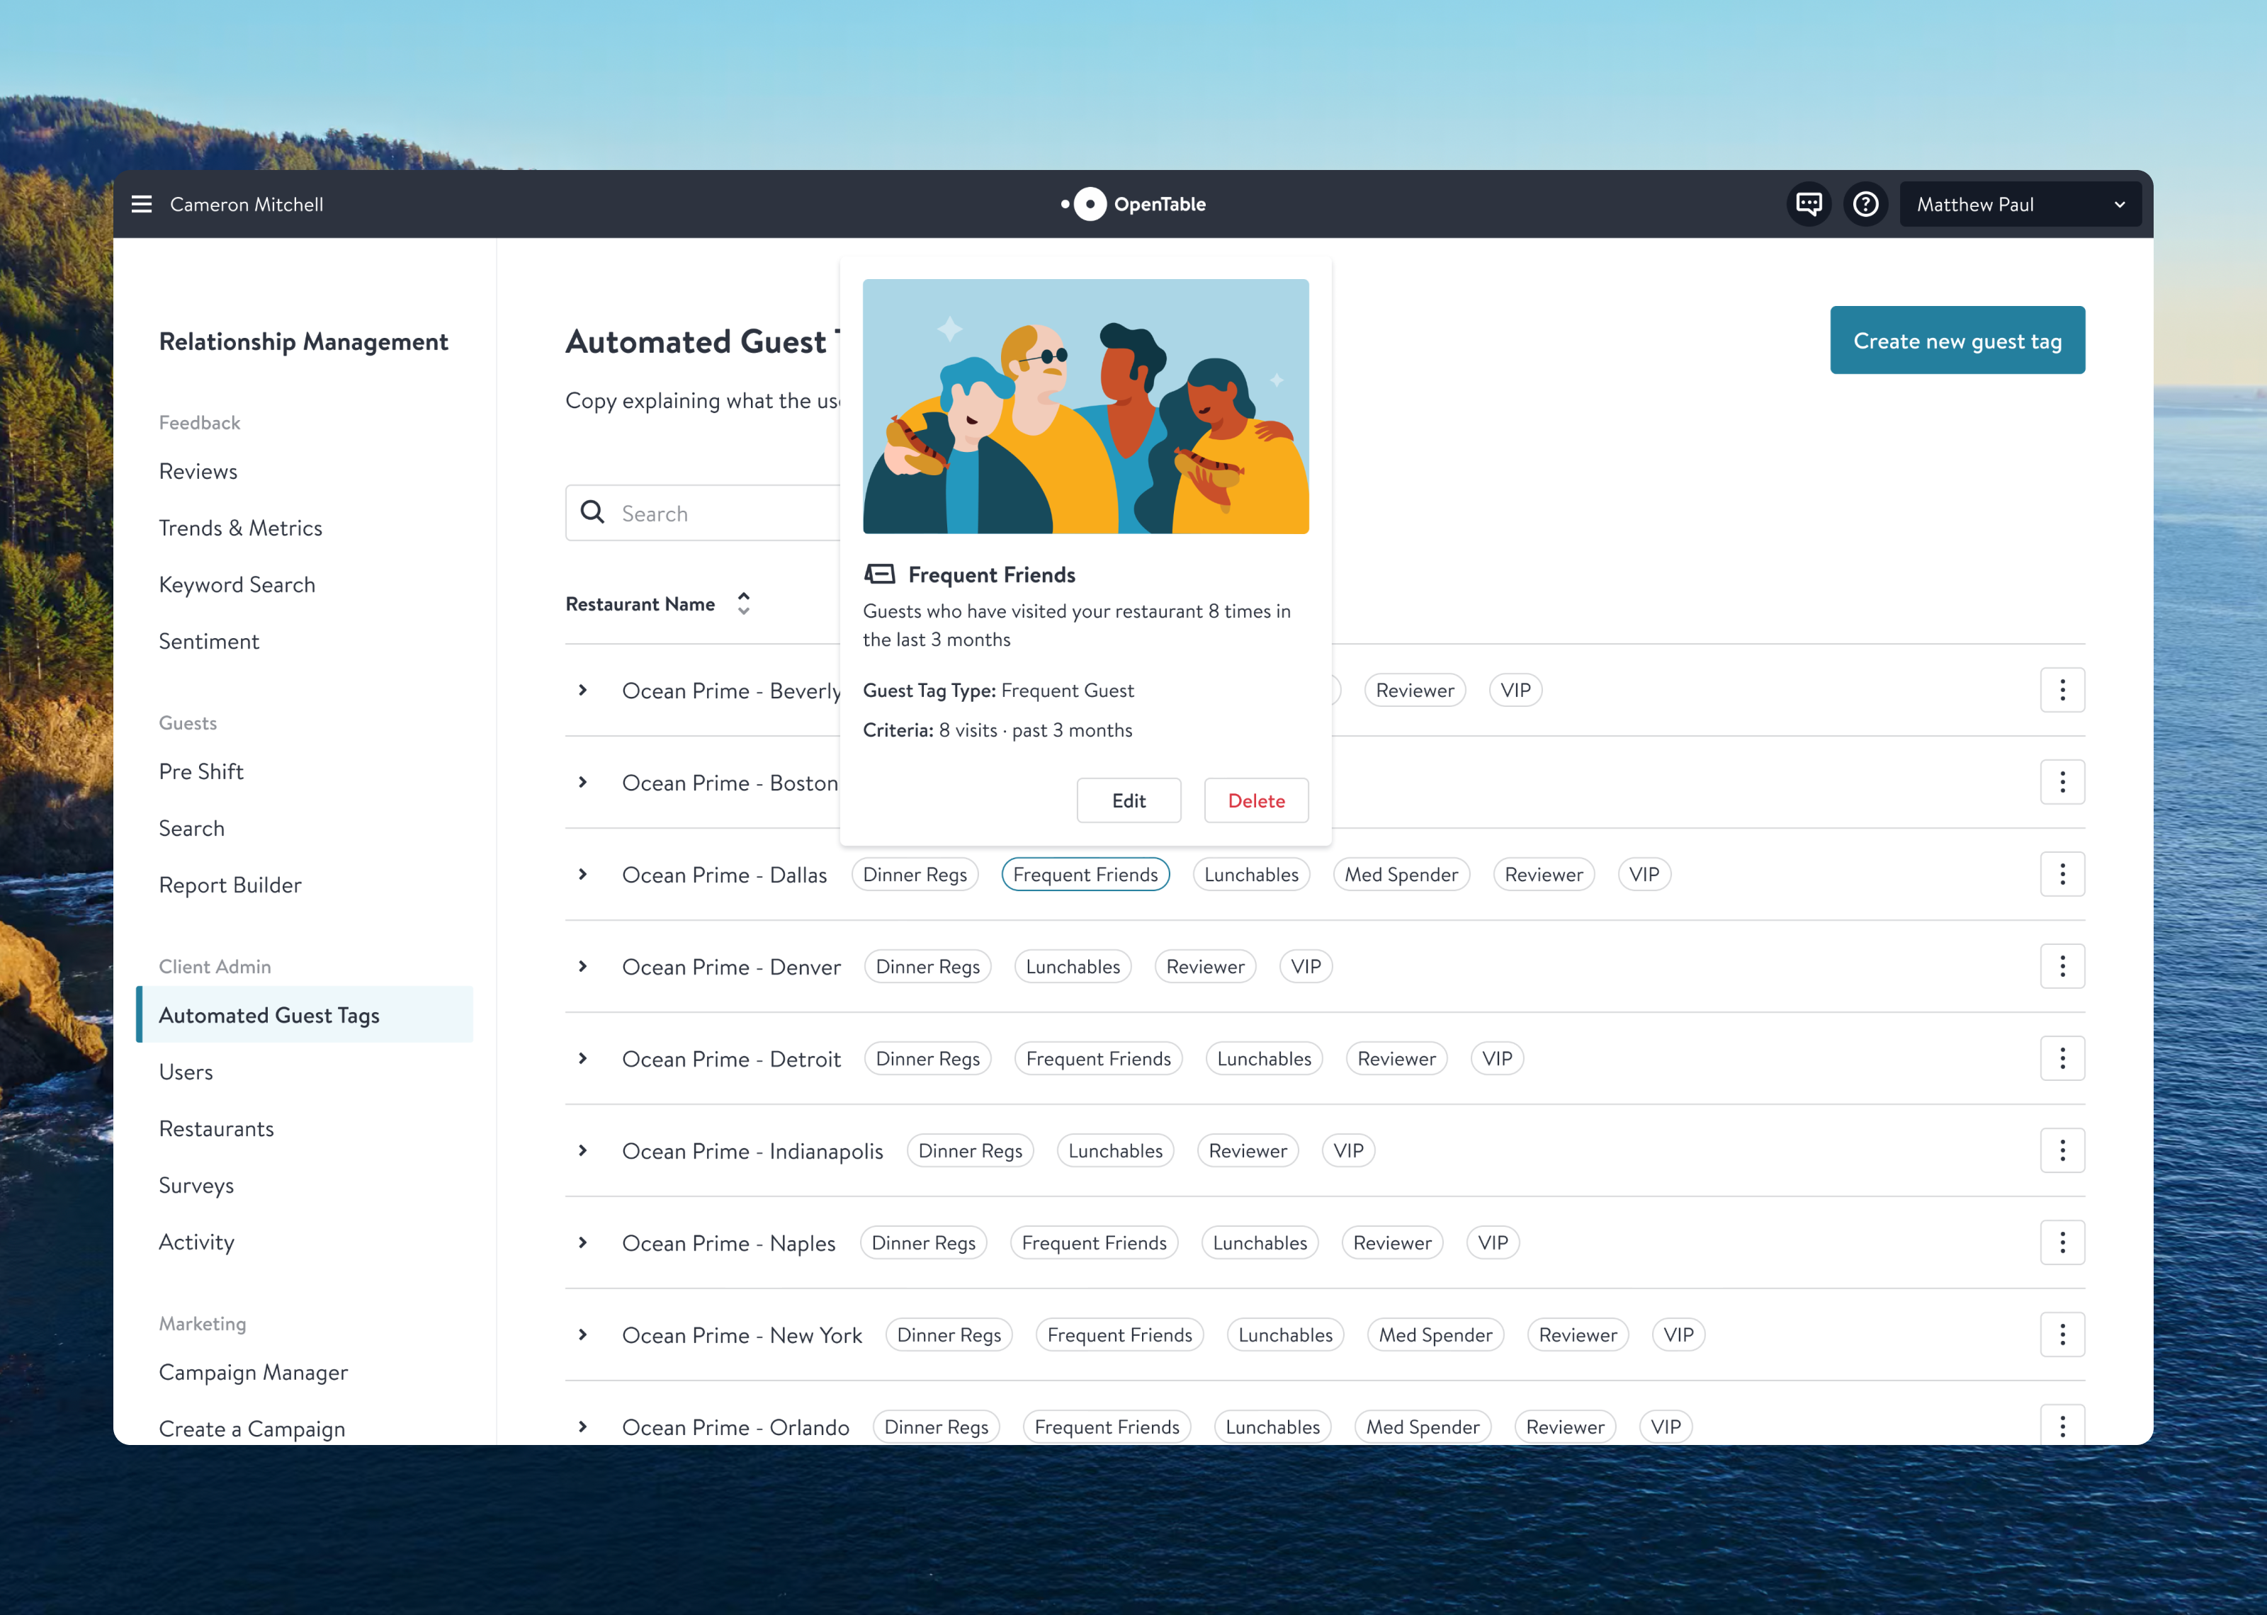This screenshot has width=2267, height=1615.
Task: Open Activity in sidebar
Action: 196,1242
